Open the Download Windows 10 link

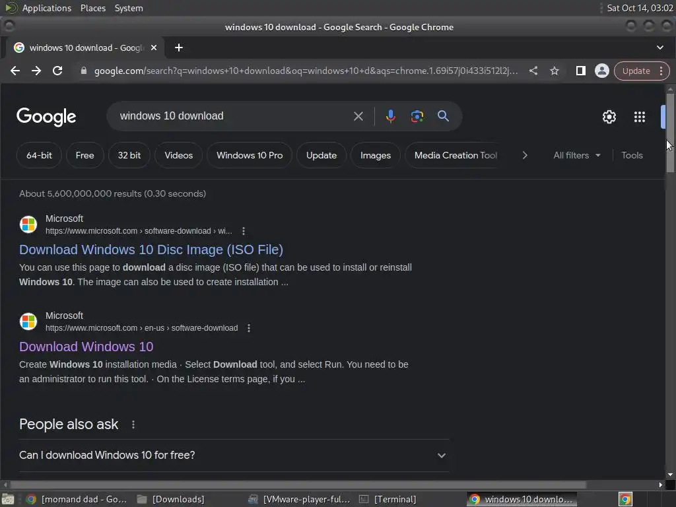pyautogui.click(x=86, y=347)
